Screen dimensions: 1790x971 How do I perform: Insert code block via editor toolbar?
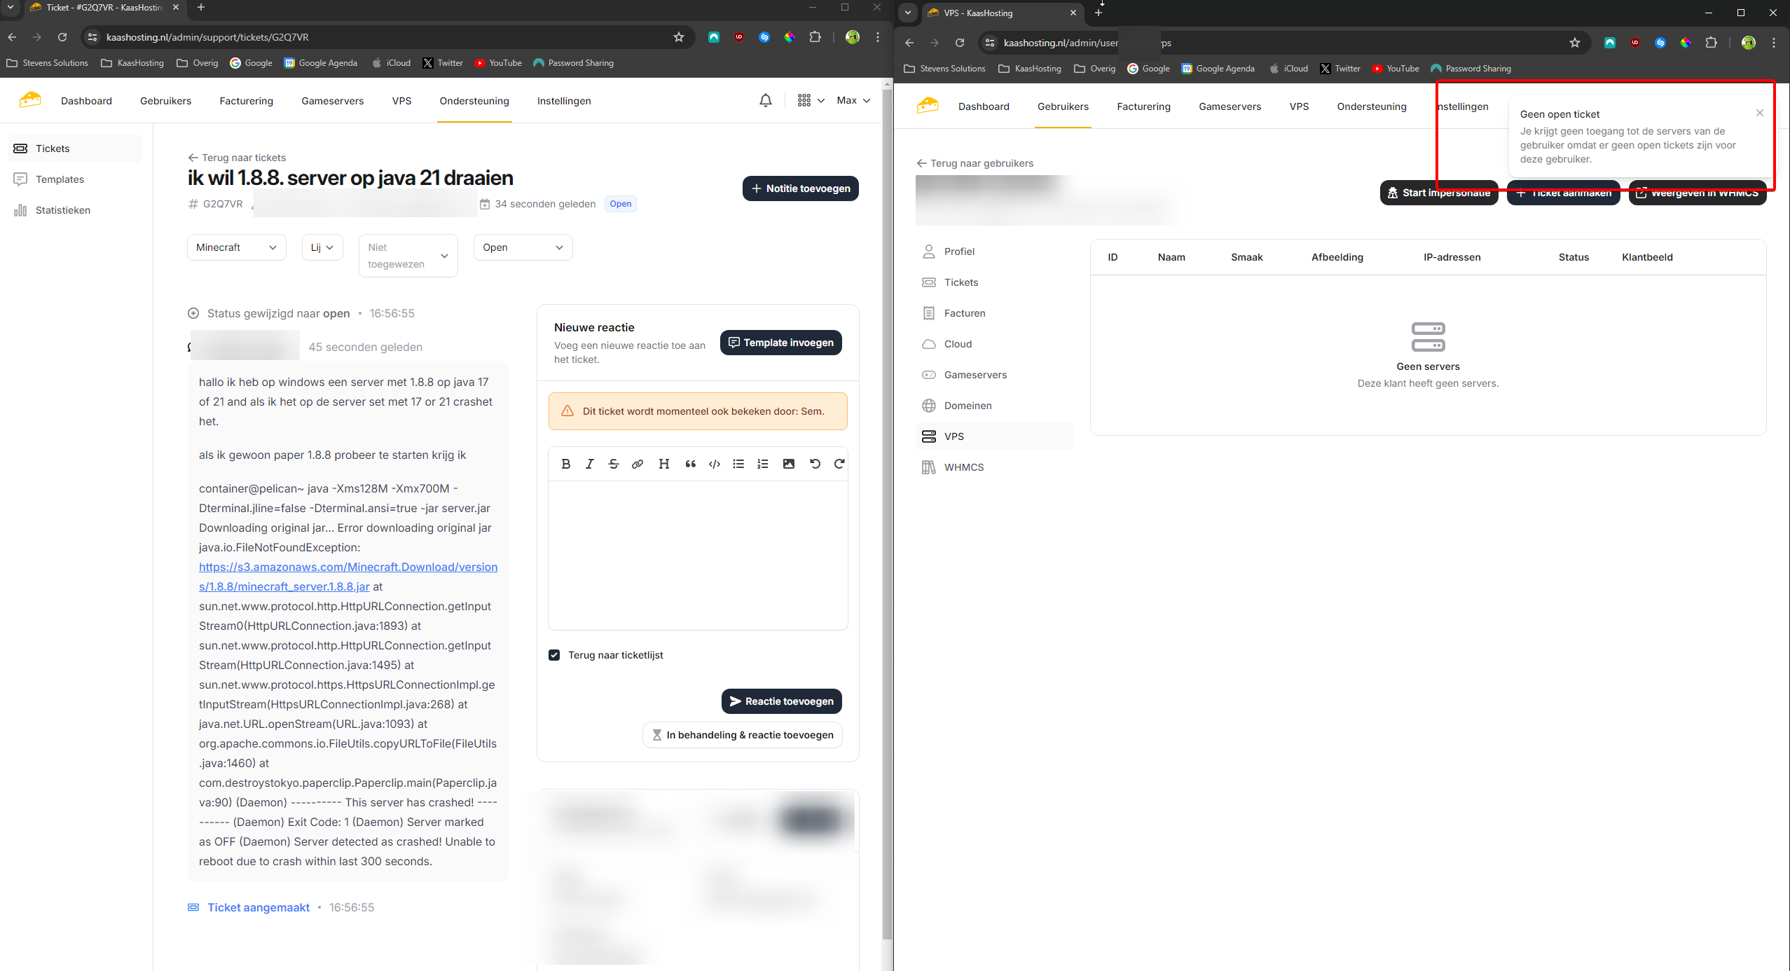(715, 464)
